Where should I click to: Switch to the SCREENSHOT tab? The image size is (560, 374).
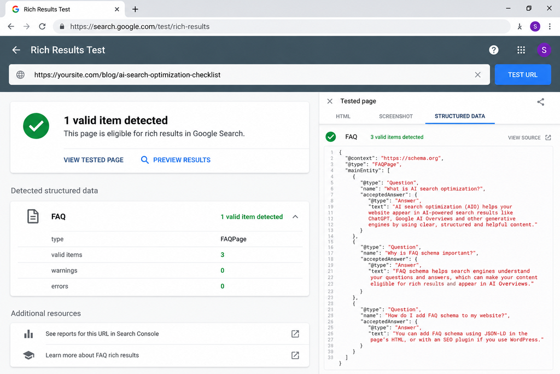coord(396,116)
